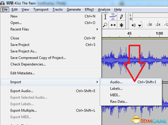Click the Audacity headphones app icon
Image resolution: width=168 pixels, height=125 pixels.
coord(2,3)
